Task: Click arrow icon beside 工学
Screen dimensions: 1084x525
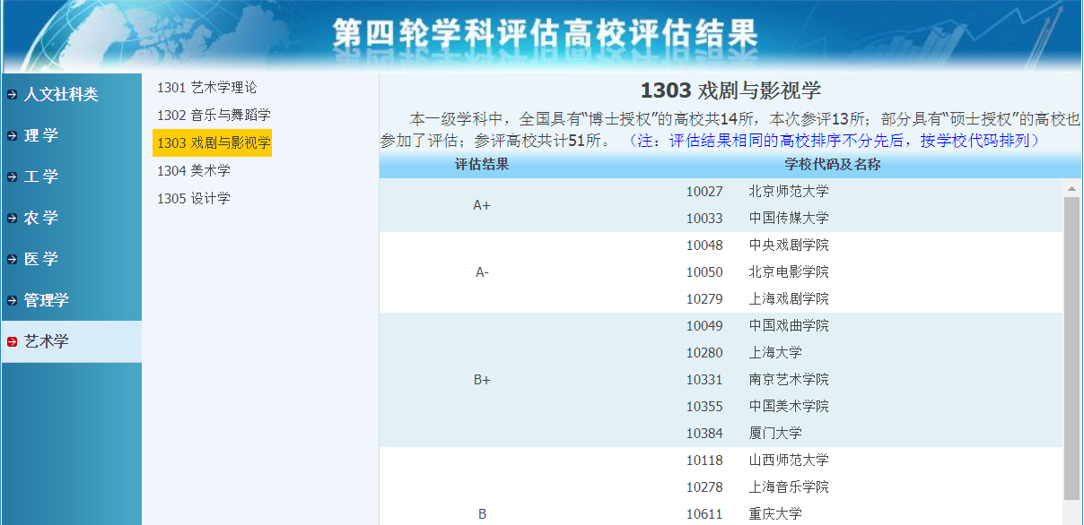Action: click(12, 176)
